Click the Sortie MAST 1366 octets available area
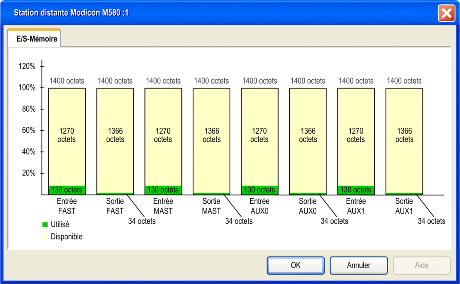This screenshot has width=460, height=284. pyautogui.click(x=211, y=141)
